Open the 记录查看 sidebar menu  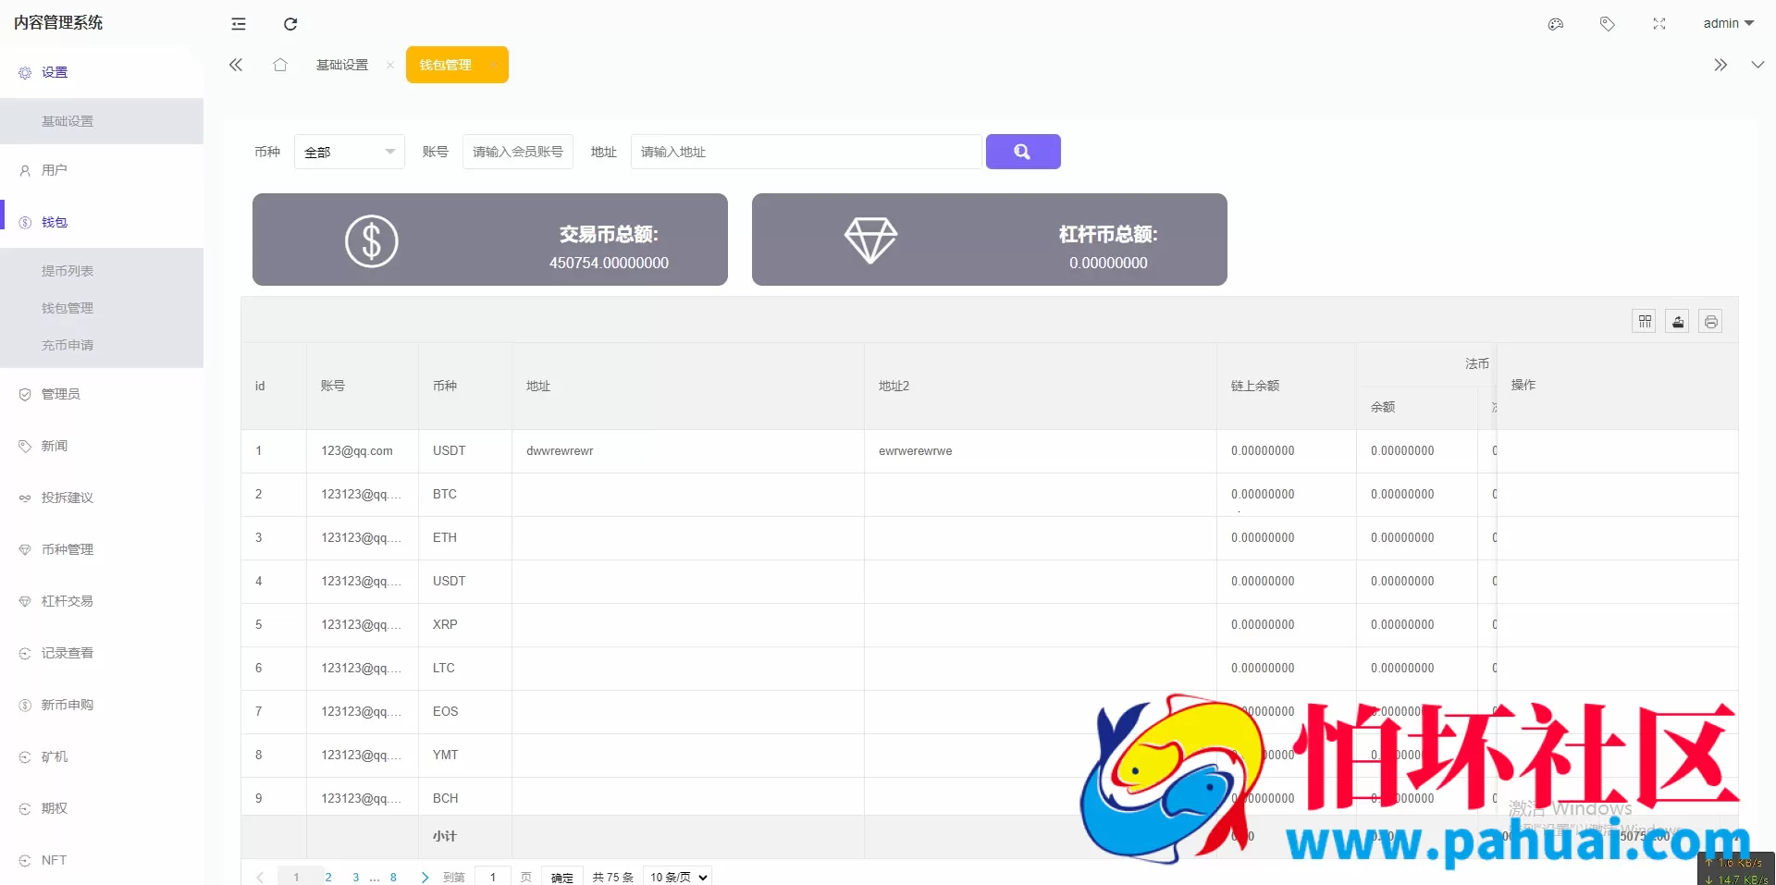[102, 653]
